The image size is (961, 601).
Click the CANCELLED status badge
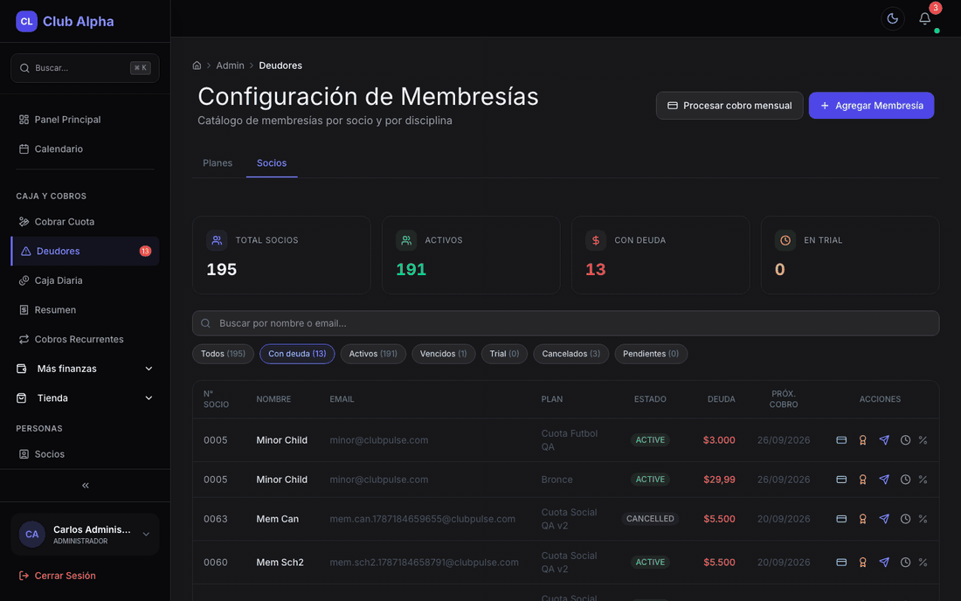650,518
